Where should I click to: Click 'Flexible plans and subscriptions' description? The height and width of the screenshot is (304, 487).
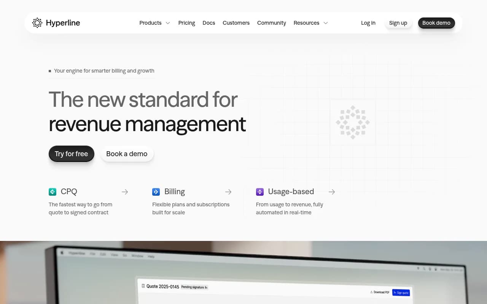(x=191, y=204)
